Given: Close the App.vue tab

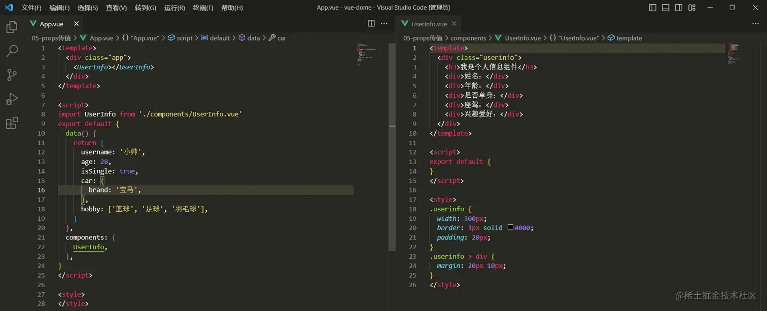Looking at the screenshot, I should (x=77, y=24).
